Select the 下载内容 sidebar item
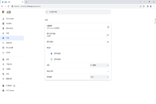 (9, 64)
